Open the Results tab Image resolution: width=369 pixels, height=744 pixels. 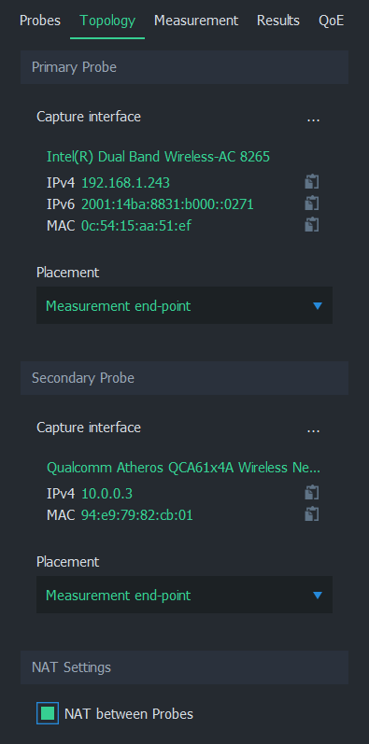(x=278, y=21)
